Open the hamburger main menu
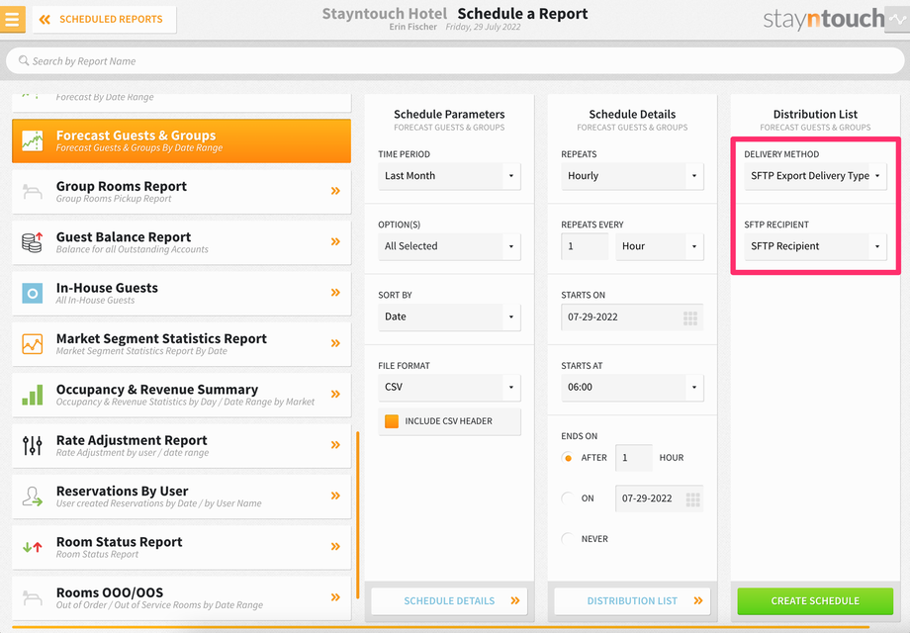 [x=12, y=19]
